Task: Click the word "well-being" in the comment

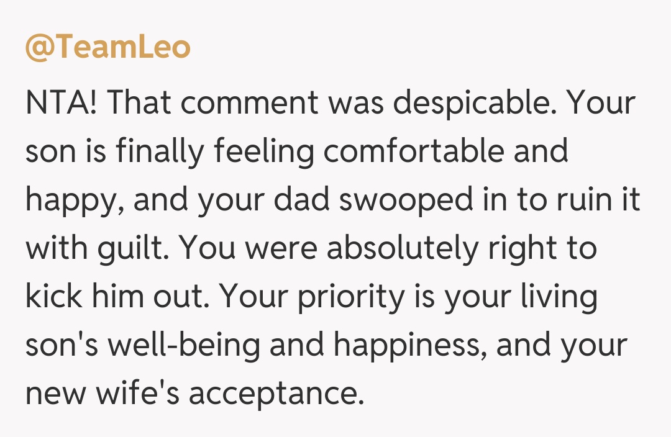Action: 184,345
